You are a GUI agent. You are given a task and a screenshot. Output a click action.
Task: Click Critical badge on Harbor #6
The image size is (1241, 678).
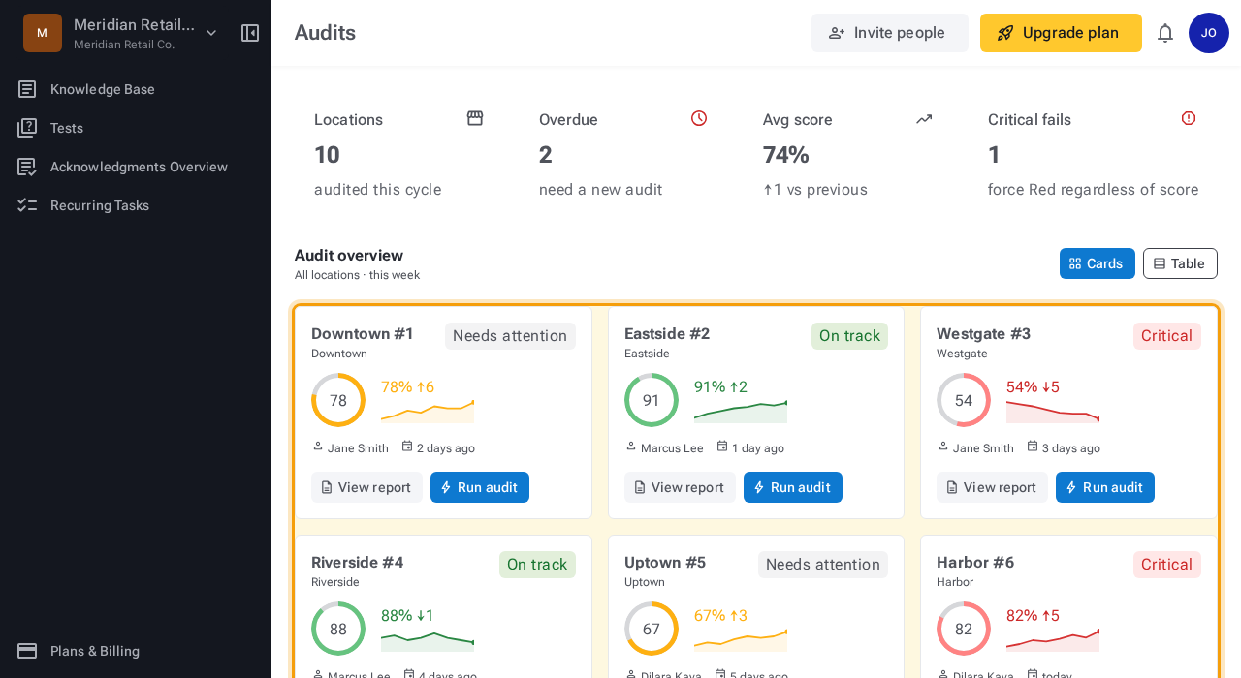(x=1167, y=565)
